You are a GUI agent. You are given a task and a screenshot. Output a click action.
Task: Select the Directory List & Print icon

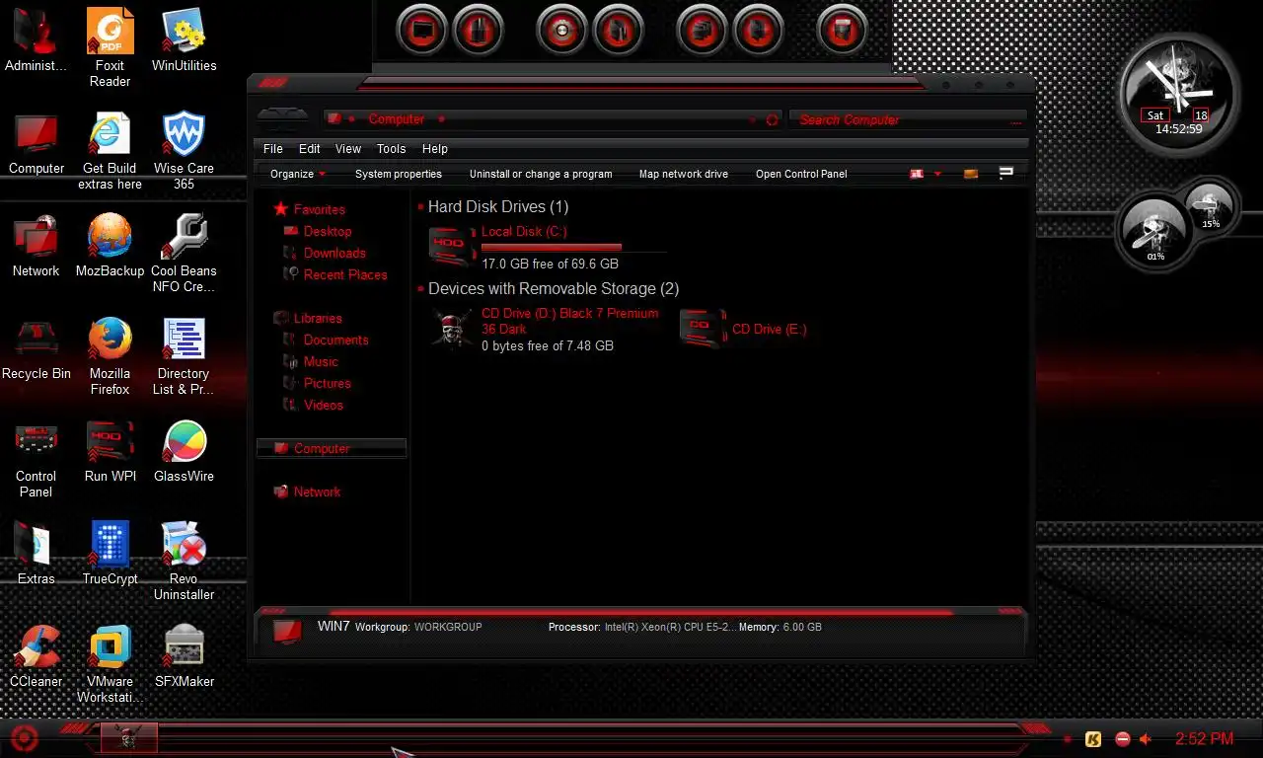click(x=184, y=356)
